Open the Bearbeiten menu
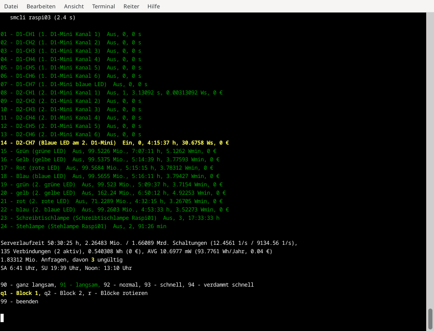The image size is (434, 331). pyautogui.click(x=41, y=6)
